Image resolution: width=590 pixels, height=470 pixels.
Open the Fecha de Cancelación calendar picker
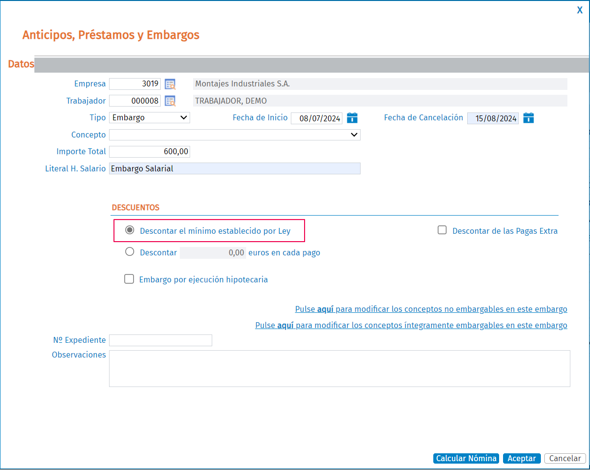(x=528, y=118)
